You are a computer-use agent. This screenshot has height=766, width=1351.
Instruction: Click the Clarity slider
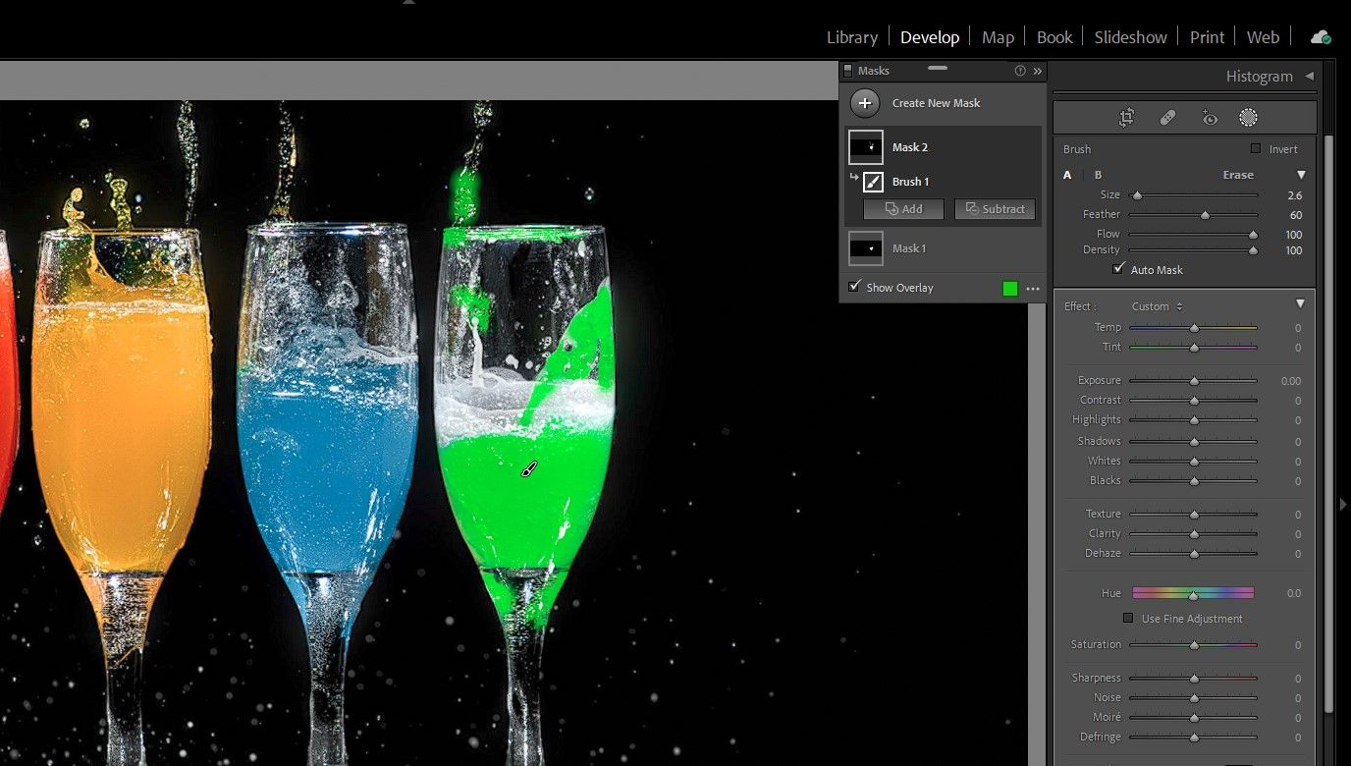tap(1193, 534)
